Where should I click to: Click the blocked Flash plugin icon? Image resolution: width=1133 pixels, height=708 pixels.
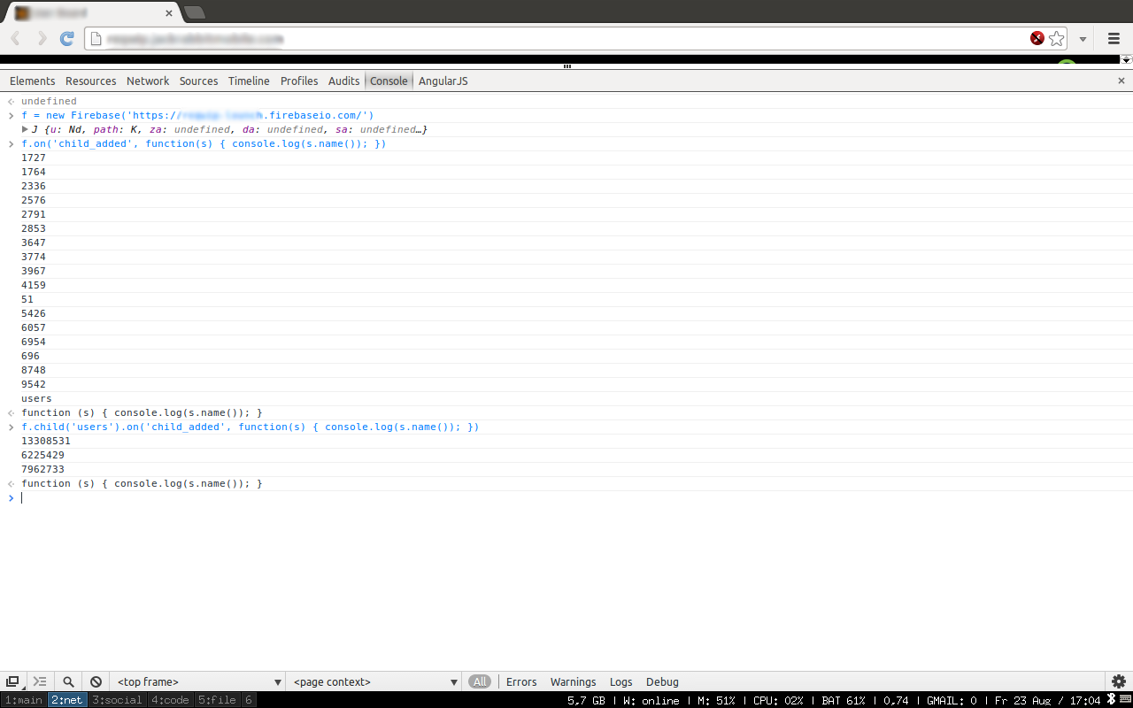pyautogui.click(x=1037, y=38)
